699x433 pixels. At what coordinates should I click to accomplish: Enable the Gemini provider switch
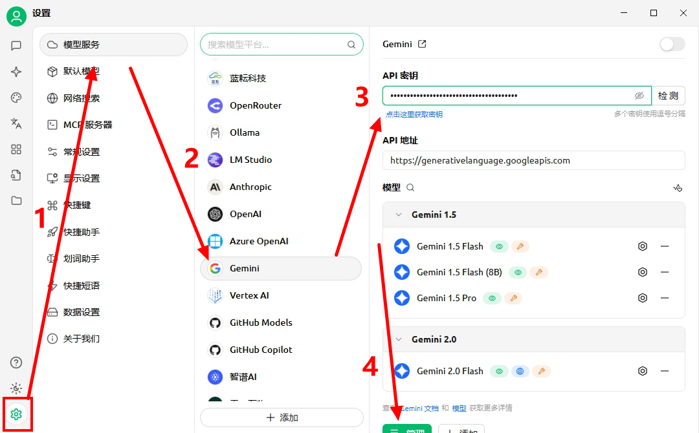(x=672, y=44)
